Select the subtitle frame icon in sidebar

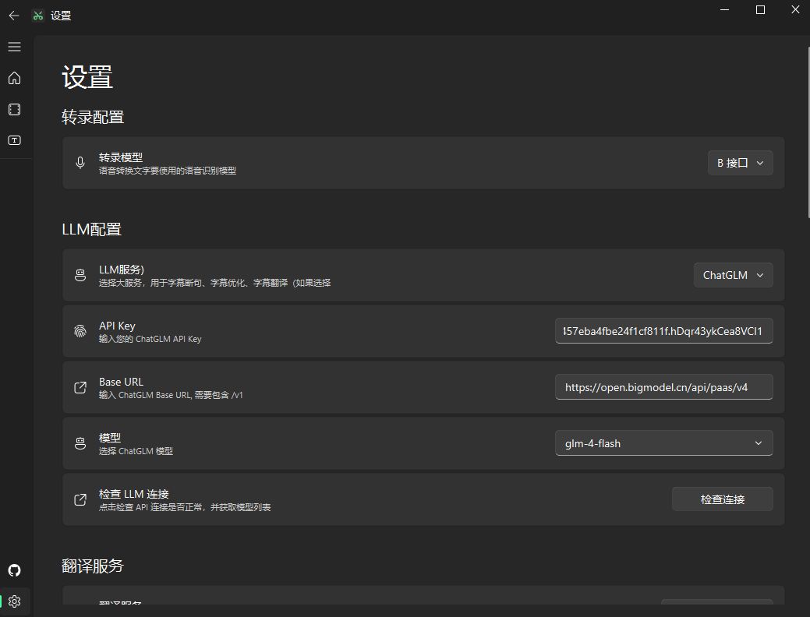click(x=13, y=109)
